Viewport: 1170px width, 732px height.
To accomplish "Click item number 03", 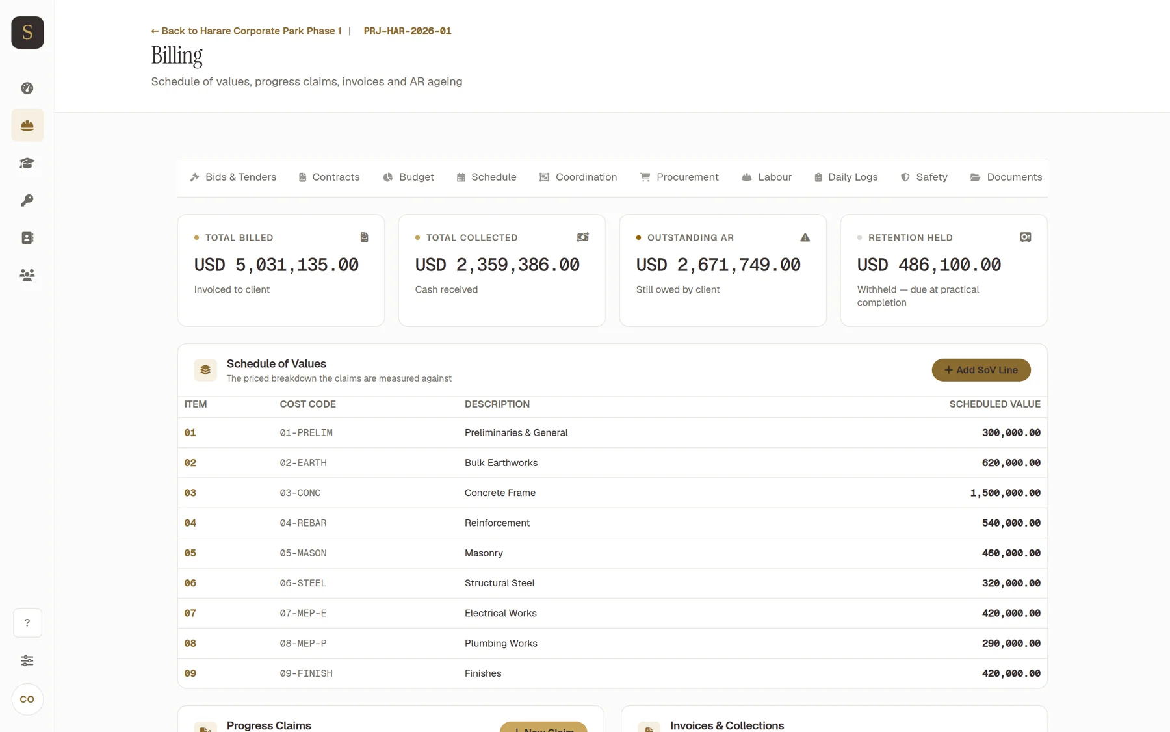I will pyautogui.click(x=190, y=493).
